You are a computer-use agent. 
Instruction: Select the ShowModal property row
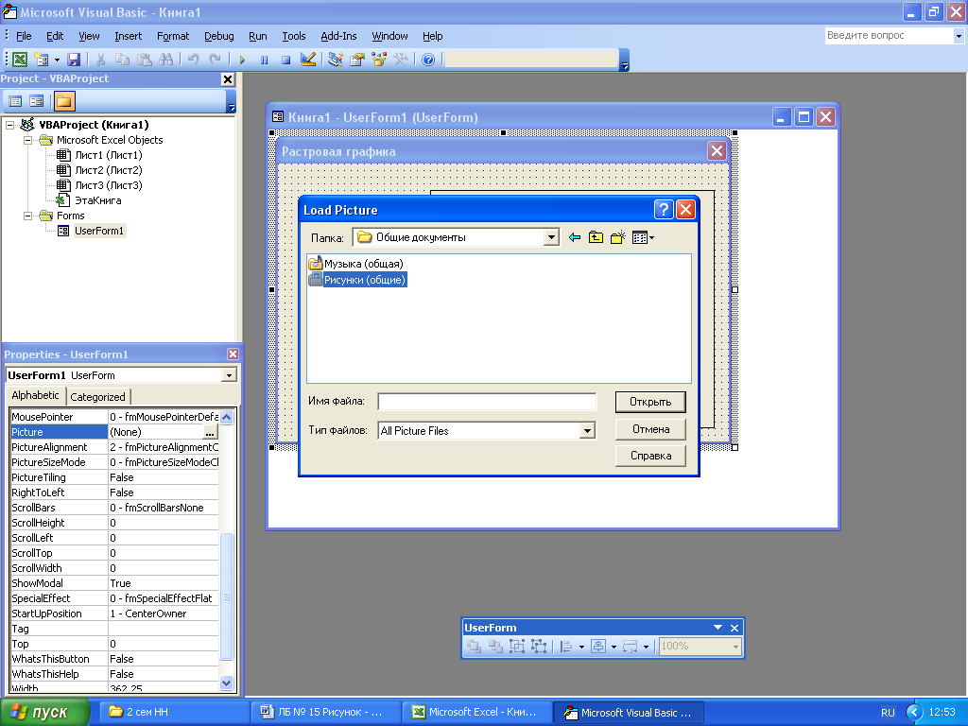[114, 583]
